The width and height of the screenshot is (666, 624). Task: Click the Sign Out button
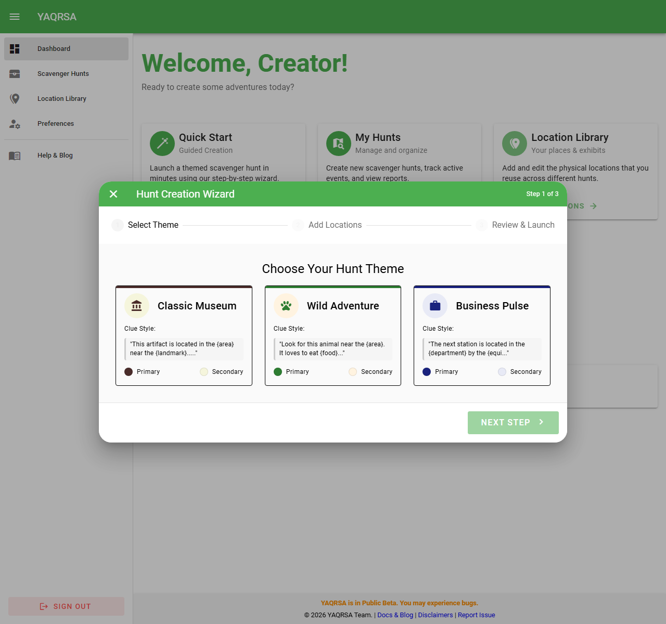tap(66, 606)
